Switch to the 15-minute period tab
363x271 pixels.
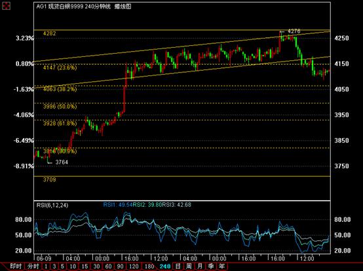85,266
